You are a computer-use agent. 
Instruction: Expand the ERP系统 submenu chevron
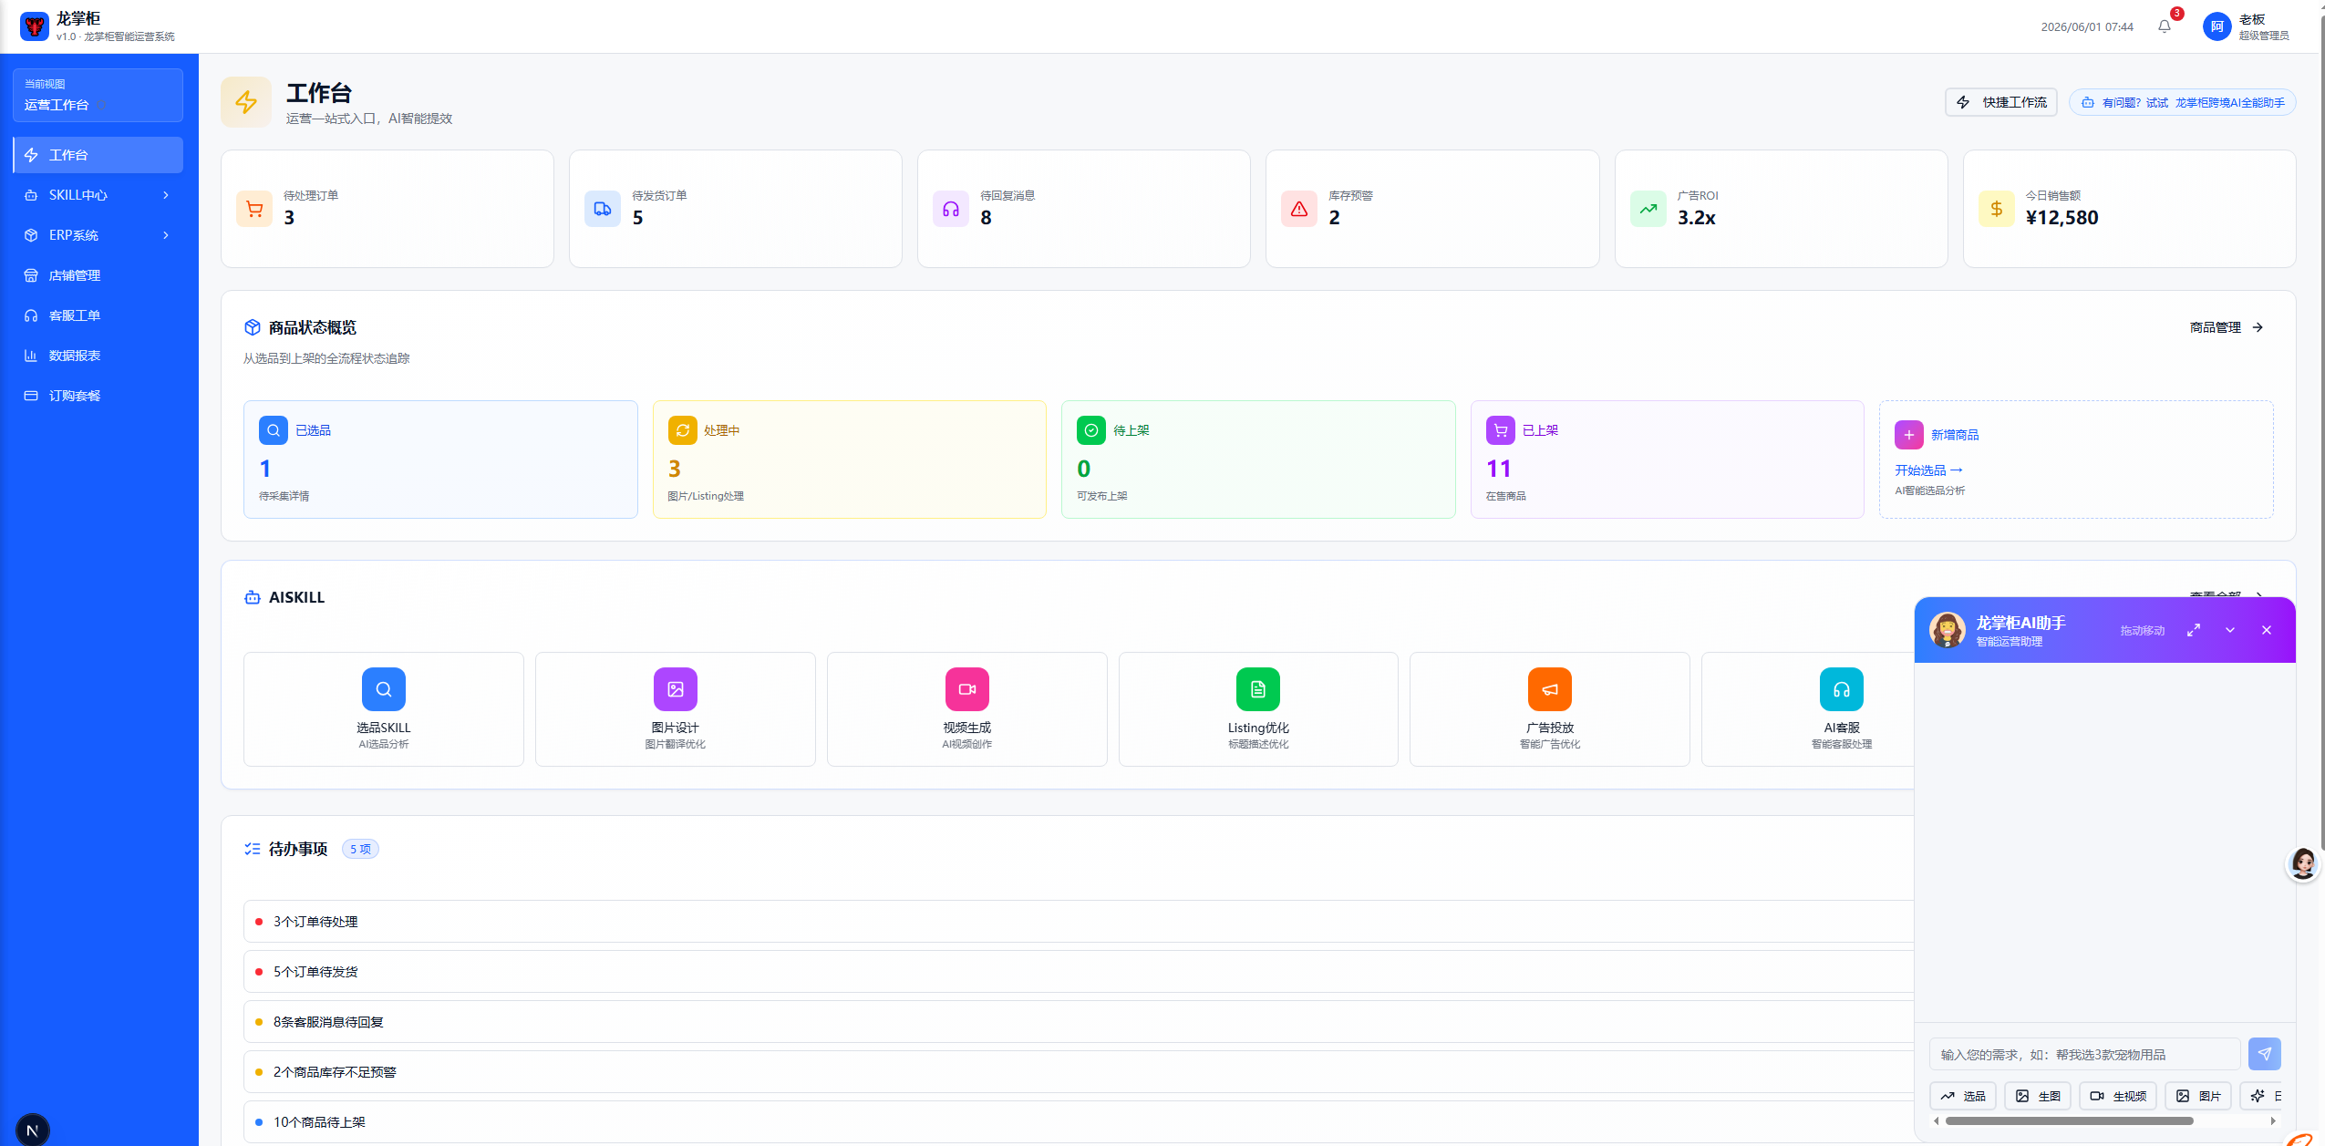tap(166, 235)
